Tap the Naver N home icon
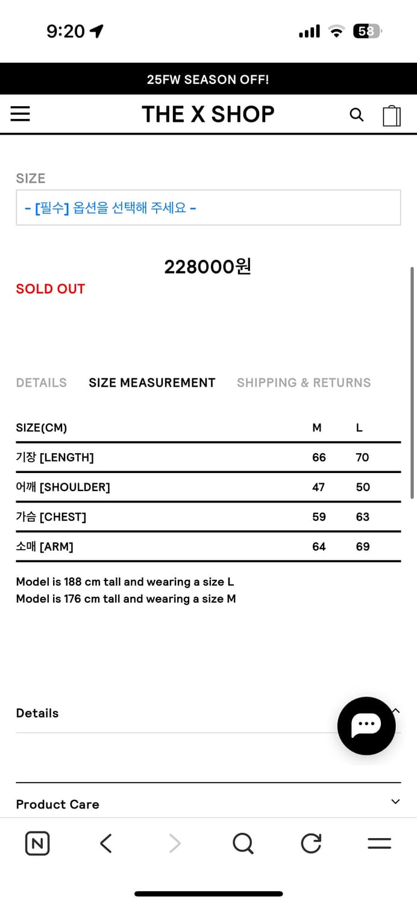The width and height of the screenshot is (417, 905). pos(37,843)
